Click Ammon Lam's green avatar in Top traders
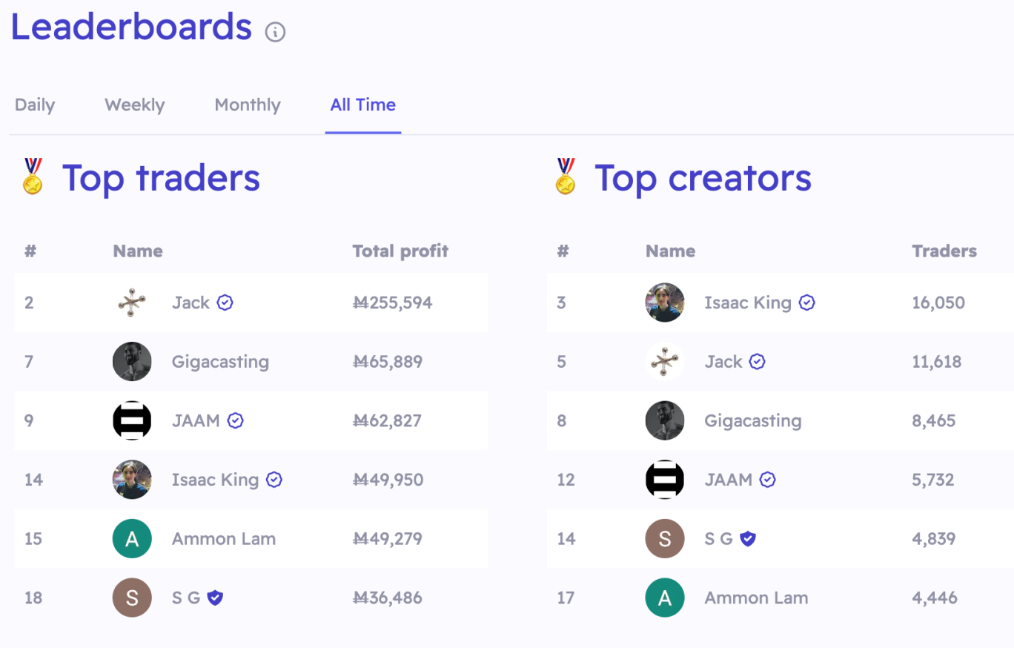The height and width of the screenshot is (648, 1014). pos(132,538)
